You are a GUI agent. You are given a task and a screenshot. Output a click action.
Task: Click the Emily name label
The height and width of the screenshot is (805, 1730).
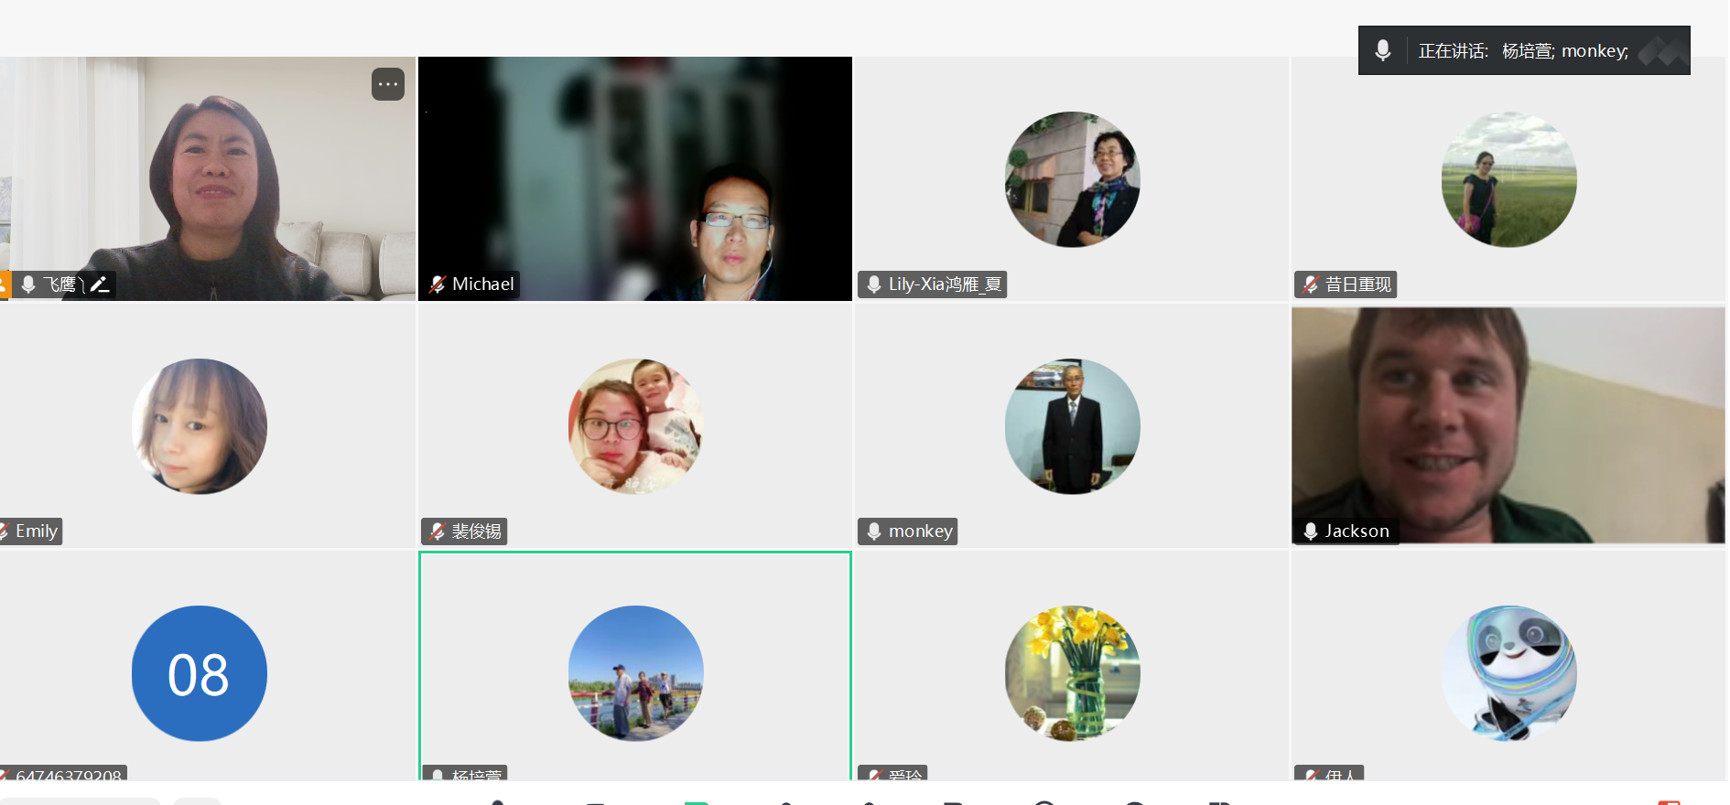(x=37, y=531)
